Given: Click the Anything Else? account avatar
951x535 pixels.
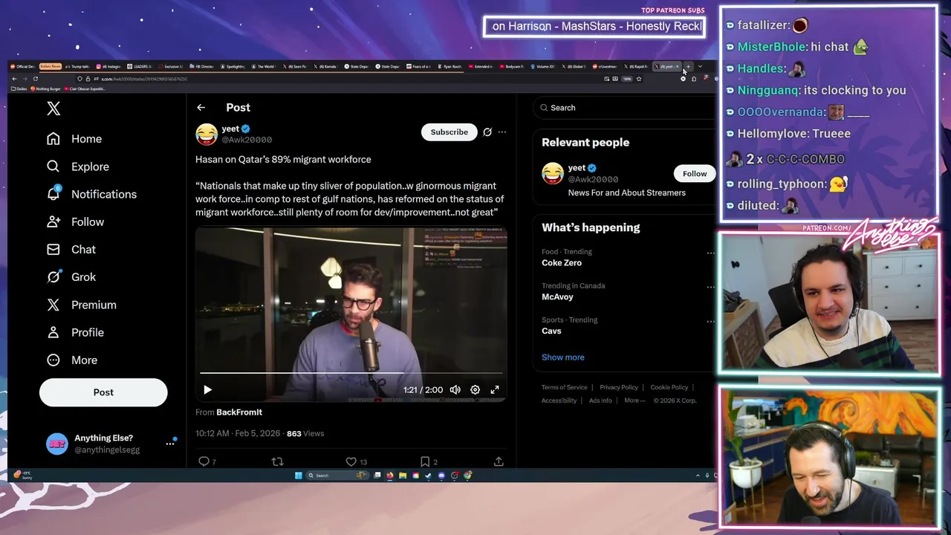Looking at the screenshot, I should (x=57, y=444).
